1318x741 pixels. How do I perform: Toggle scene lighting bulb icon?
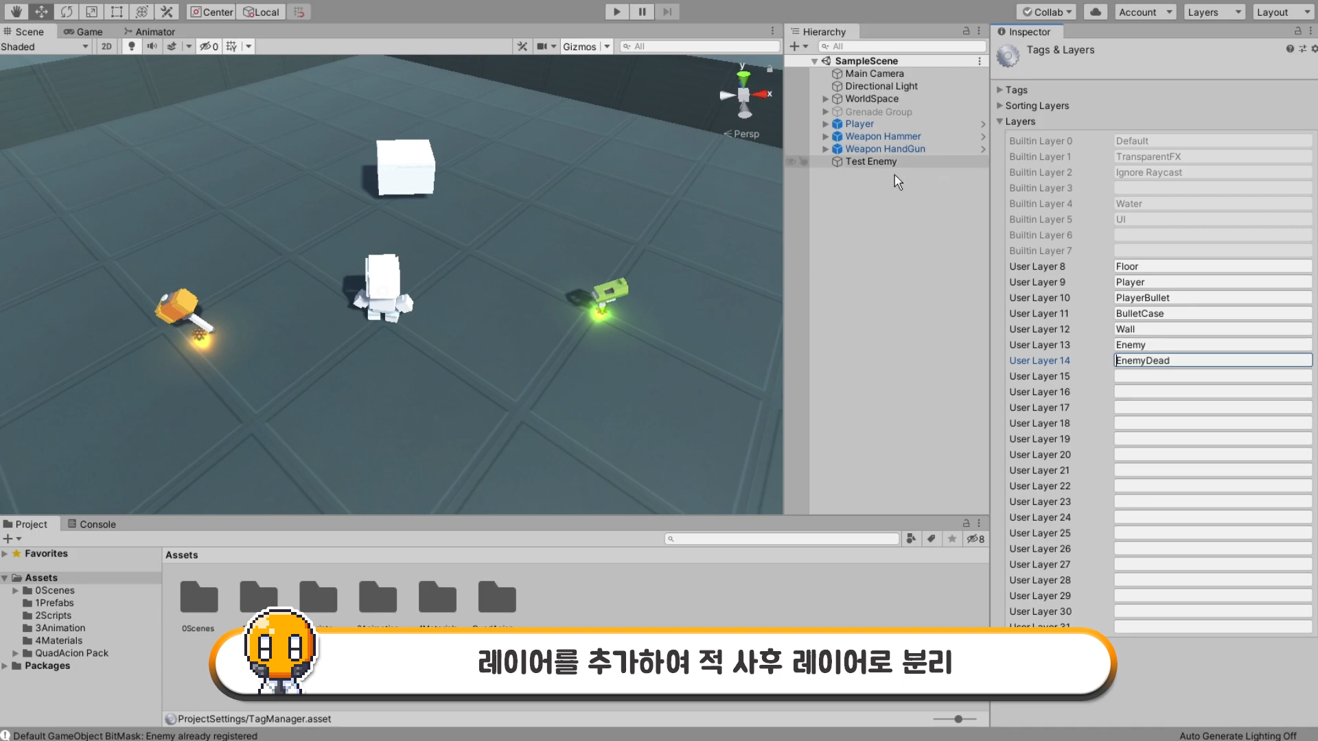click(132, 46)
